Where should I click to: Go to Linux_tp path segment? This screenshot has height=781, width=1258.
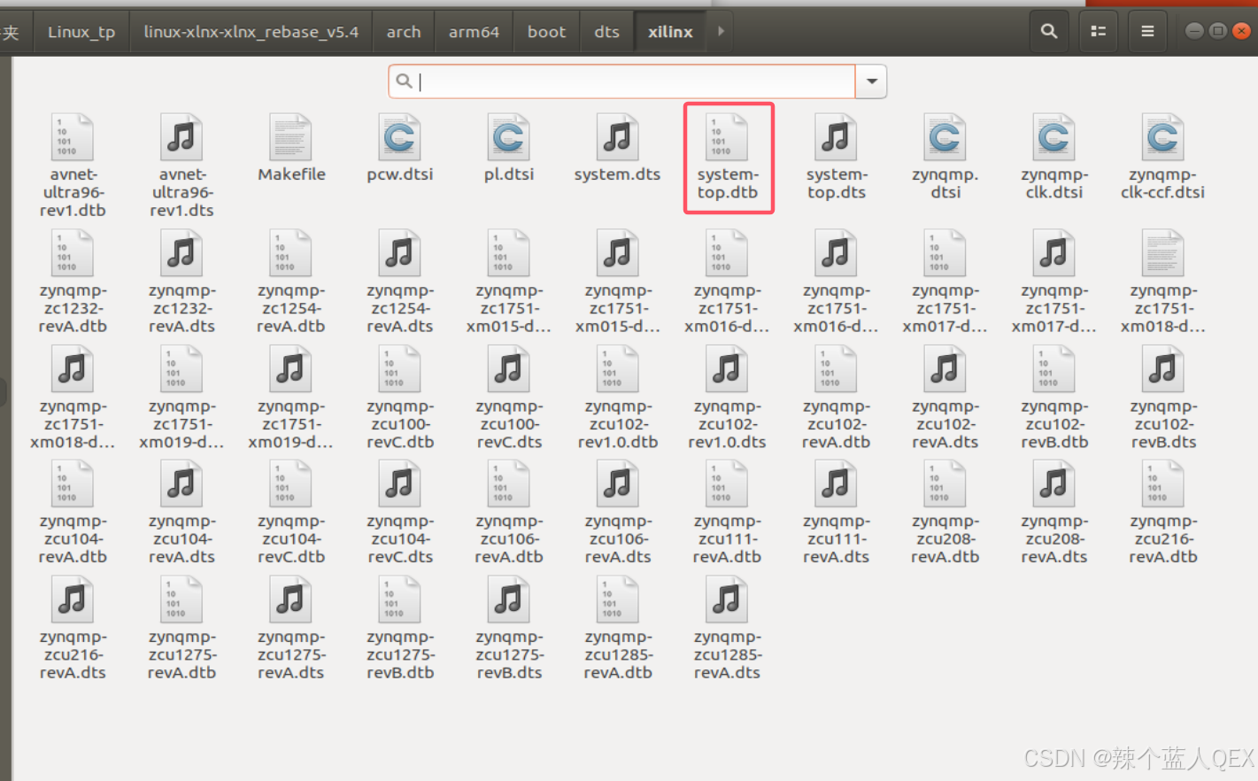click(x=81, y=32)
